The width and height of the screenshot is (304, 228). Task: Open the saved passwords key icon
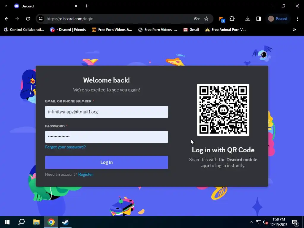(197, 19)
